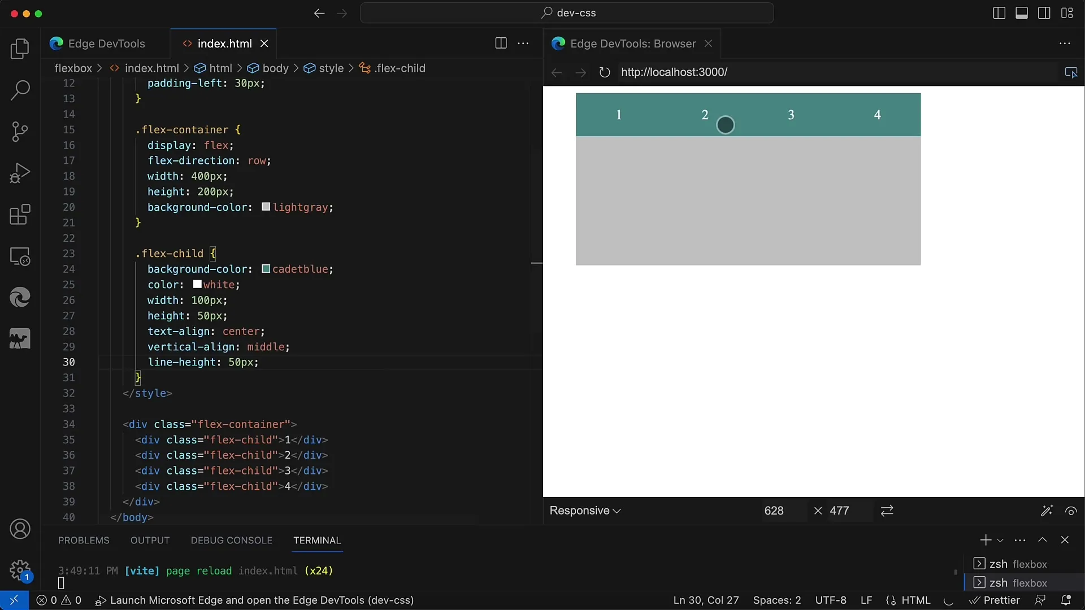Open terminal panel more actions menu
The height and width of the screenshot is (610, 1085).
pos(1020,541)
